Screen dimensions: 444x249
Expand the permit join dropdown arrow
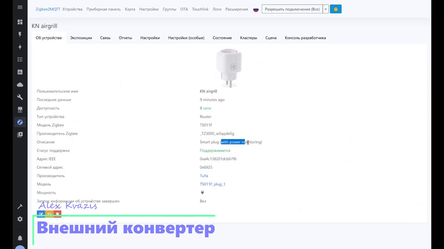[x=326, y=9]
